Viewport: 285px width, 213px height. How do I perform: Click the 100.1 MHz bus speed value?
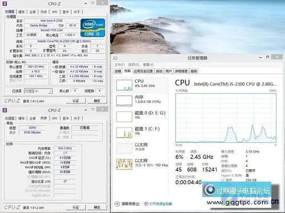click(36, 77)
